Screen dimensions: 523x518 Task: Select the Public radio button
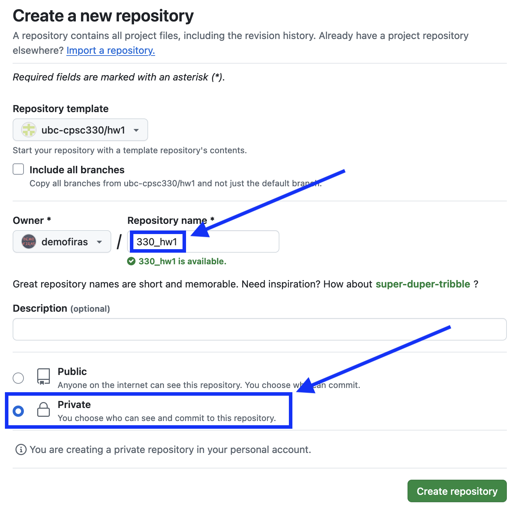coord(18,378)
